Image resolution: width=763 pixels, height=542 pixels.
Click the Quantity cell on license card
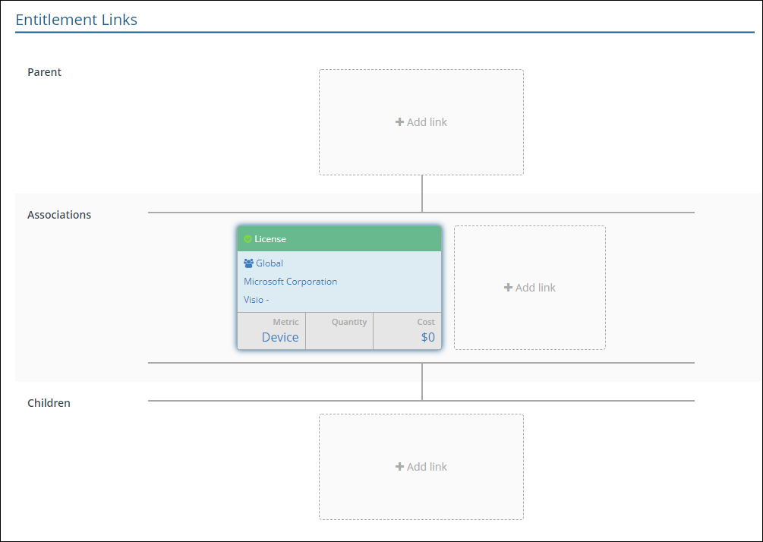coord(339,331)
